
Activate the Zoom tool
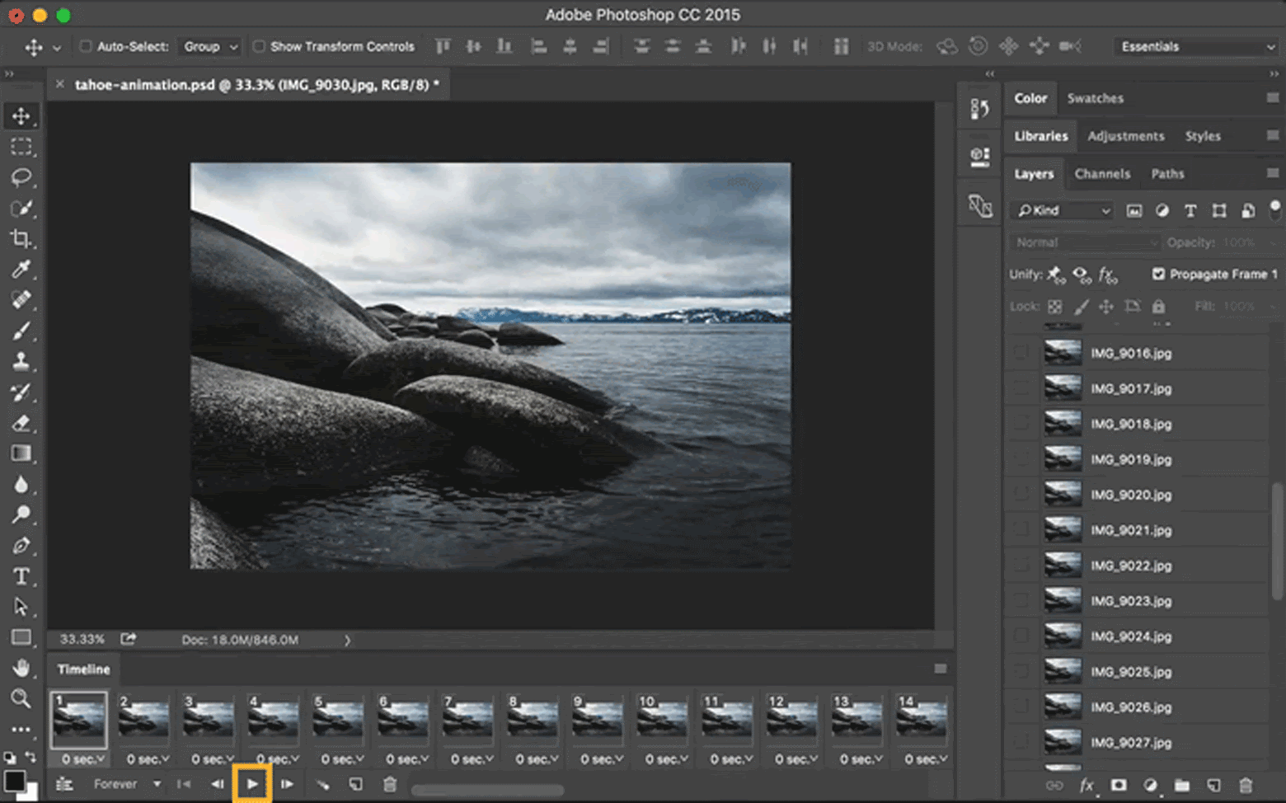point(21,699)
